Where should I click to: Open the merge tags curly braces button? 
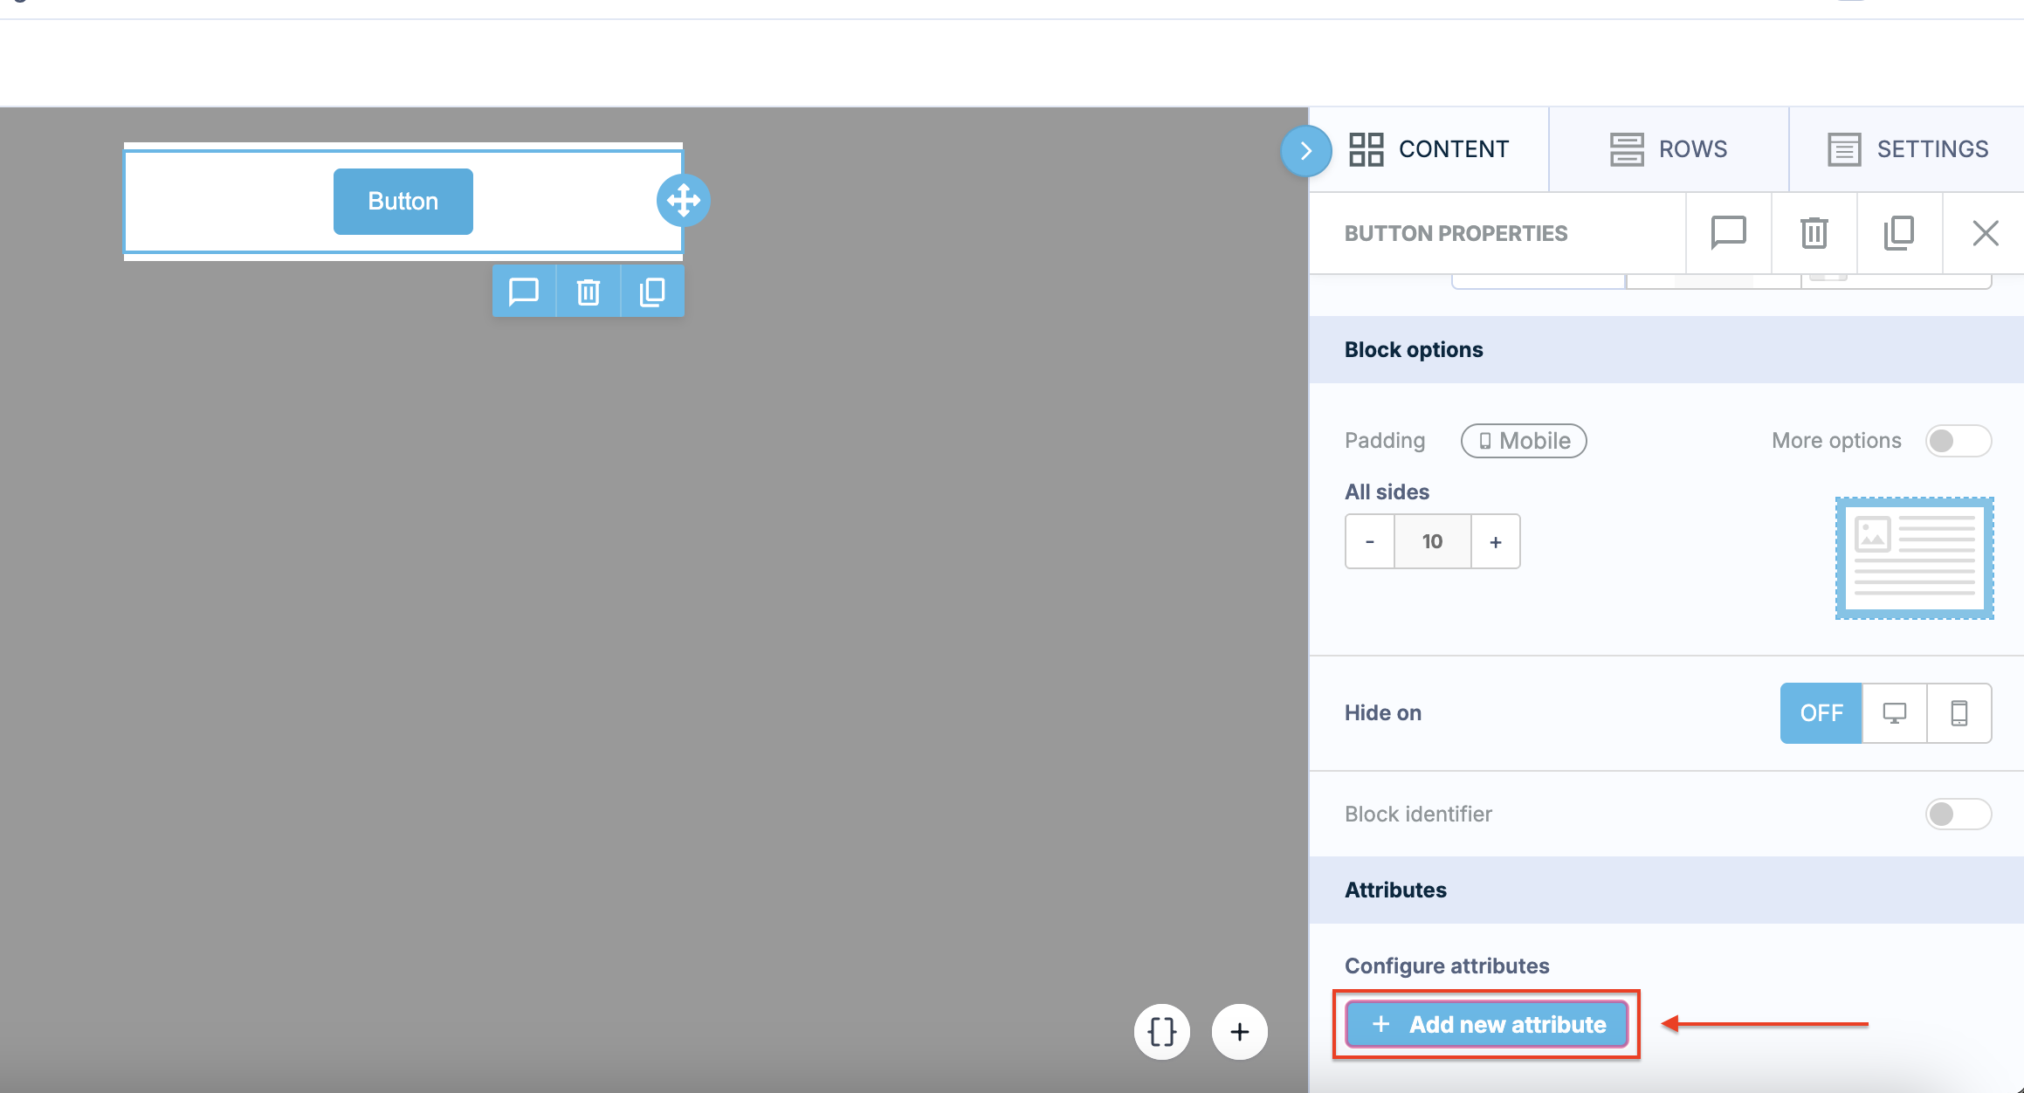tap(1162, 1032)
